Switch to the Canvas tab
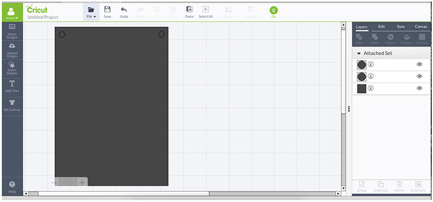The height and width of the screenshot is (202, 433). (x=421, y=27)
